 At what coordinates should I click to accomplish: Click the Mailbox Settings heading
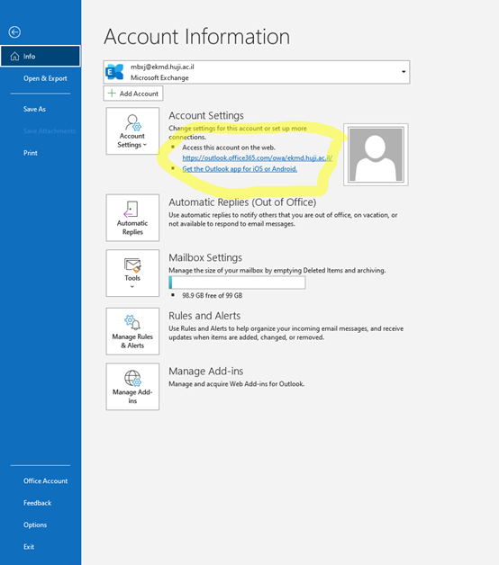(205, 257)
